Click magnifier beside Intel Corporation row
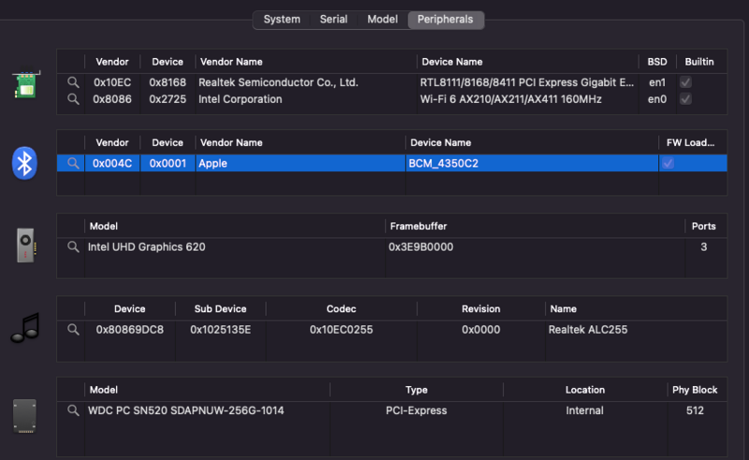 [72, 99]
